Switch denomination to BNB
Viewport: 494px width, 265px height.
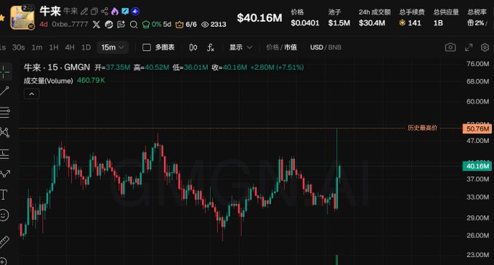tap(335, 47)
